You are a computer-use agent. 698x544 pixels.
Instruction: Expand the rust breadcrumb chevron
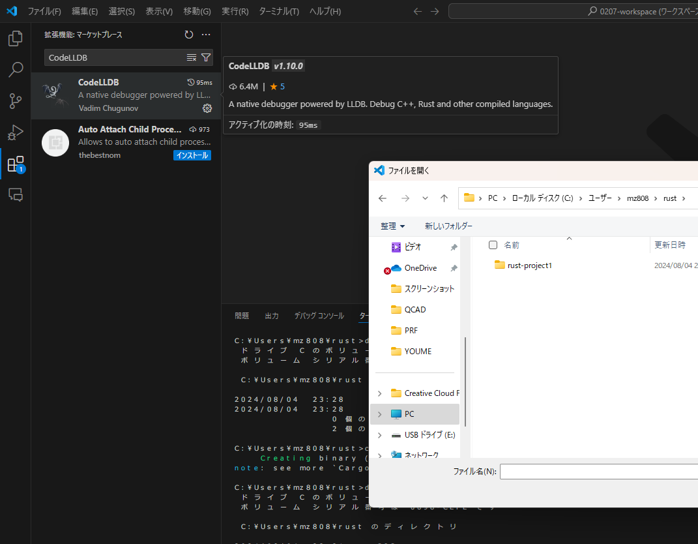click(x=684, y=198)
